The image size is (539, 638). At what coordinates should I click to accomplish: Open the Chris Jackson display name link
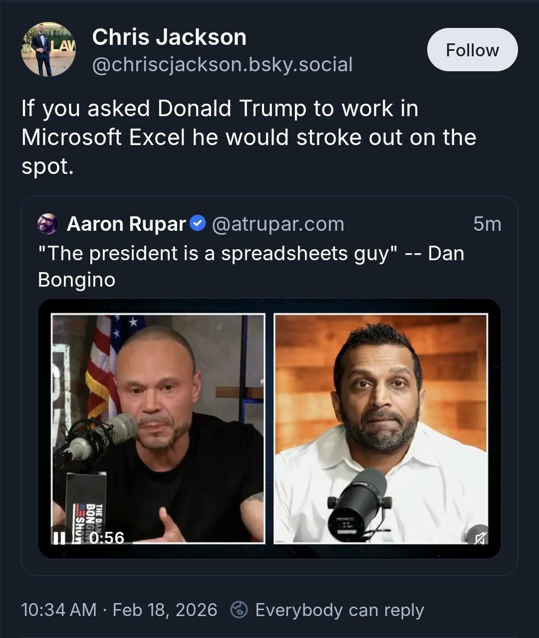coord(169,37)
